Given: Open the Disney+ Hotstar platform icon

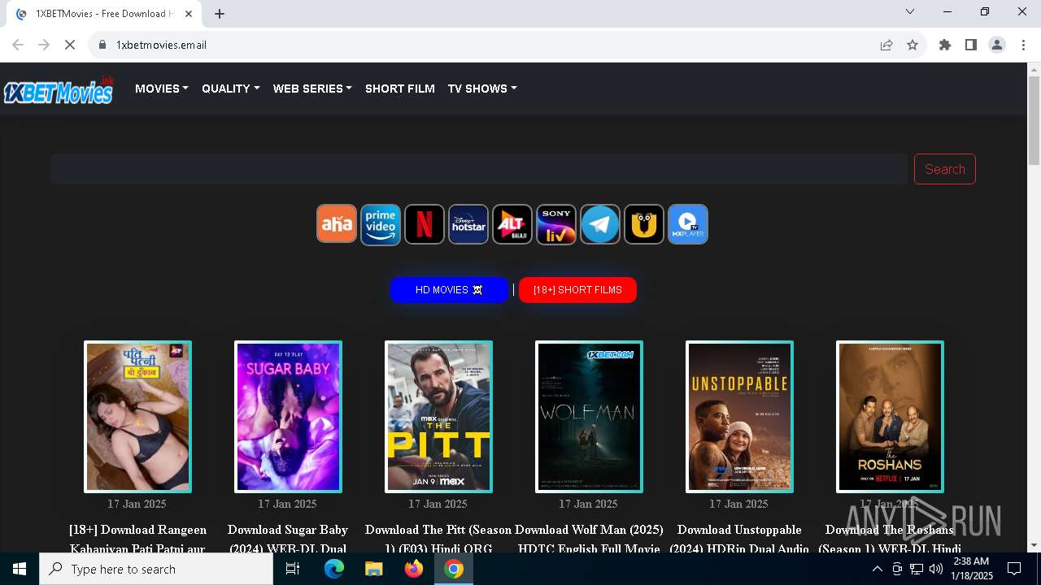Looking at the screenshot, I should click(x=468, y=224).
